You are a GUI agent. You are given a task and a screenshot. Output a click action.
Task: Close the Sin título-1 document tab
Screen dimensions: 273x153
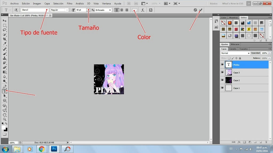[50, 15]
